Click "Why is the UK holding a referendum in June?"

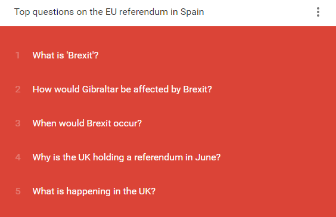click(126, 157)
